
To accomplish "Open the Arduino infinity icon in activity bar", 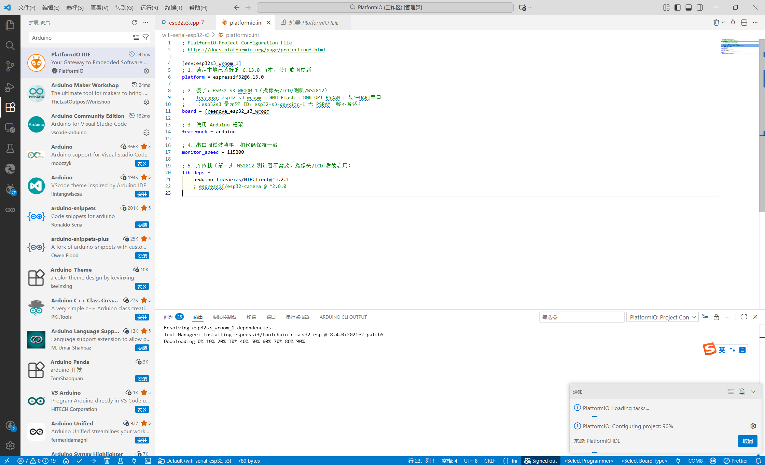I will pyautogui.click(x=10, y=210).
